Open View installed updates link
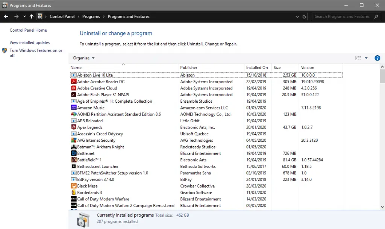This screenshot has height=229, width=385. pyautogui.click(x=30, y=42)
